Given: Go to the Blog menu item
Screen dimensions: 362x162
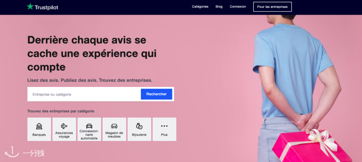Looking at the screenshot, I should tap(219, 7).
